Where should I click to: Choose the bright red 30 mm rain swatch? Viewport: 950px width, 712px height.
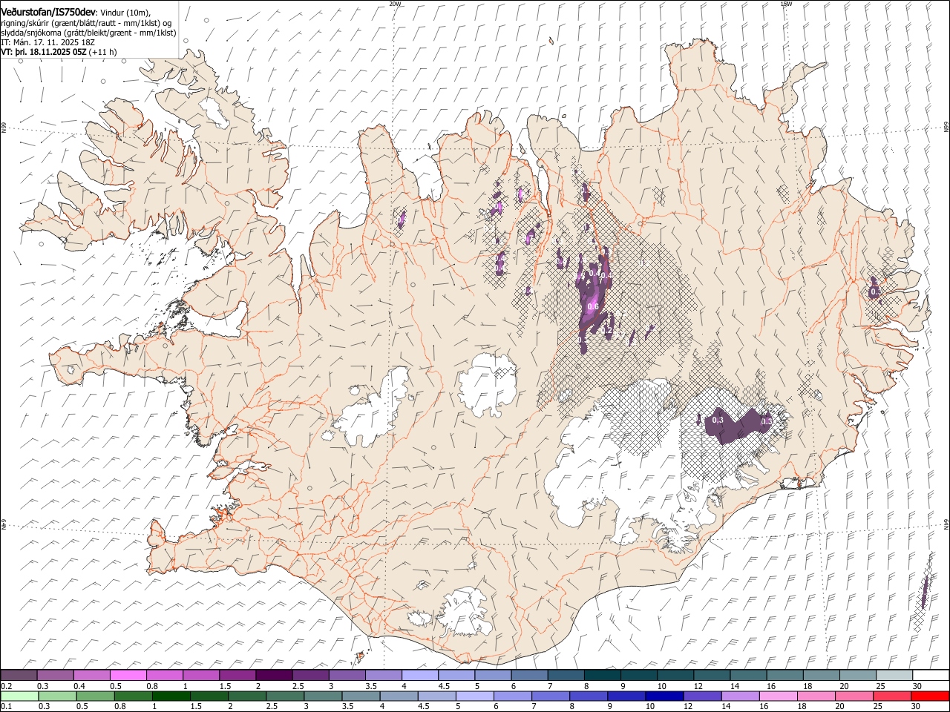pos(930,696)
